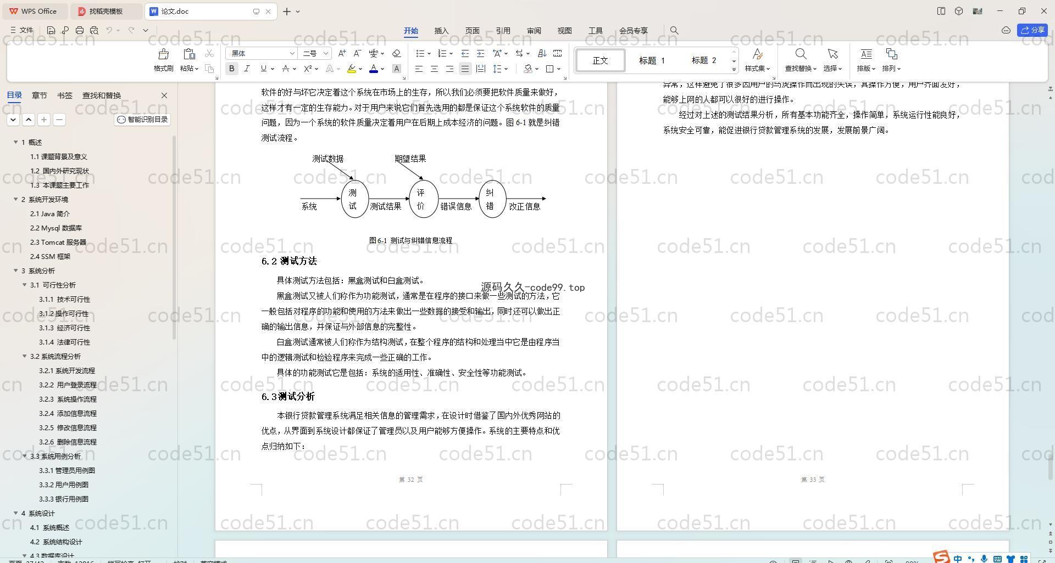Switch to 章节 tab in sidebar
The image size is (1055, 563).
click(39, 95)
